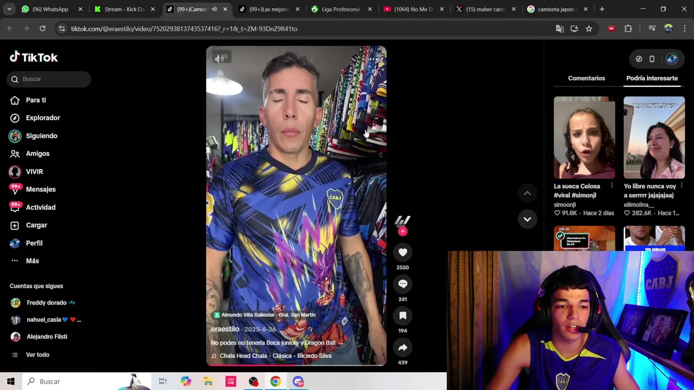Viewport: 694px width, 390px height.
Task: Open the Chrome profile avatar
Action: (668, 29)
